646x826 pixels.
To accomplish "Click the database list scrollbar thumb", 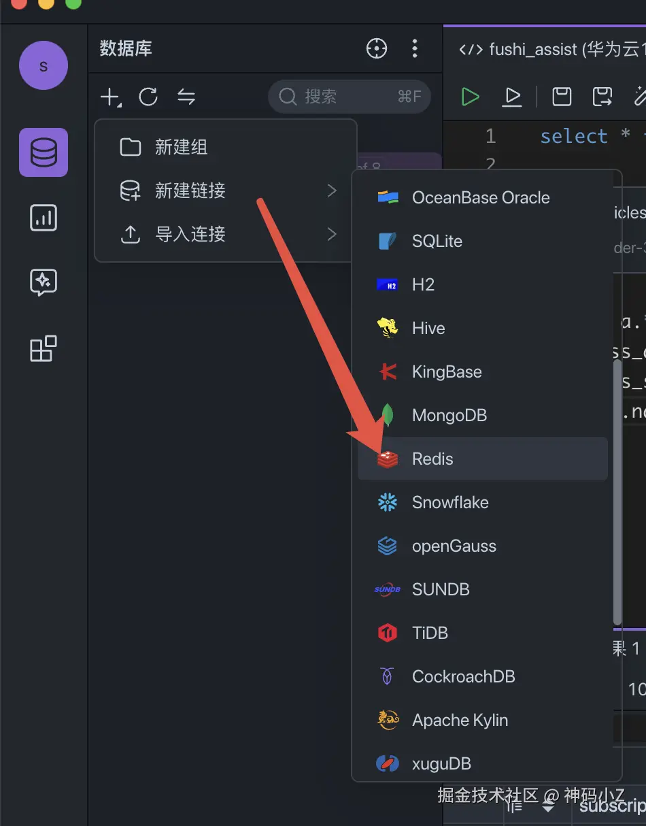I will coord(617,493).
